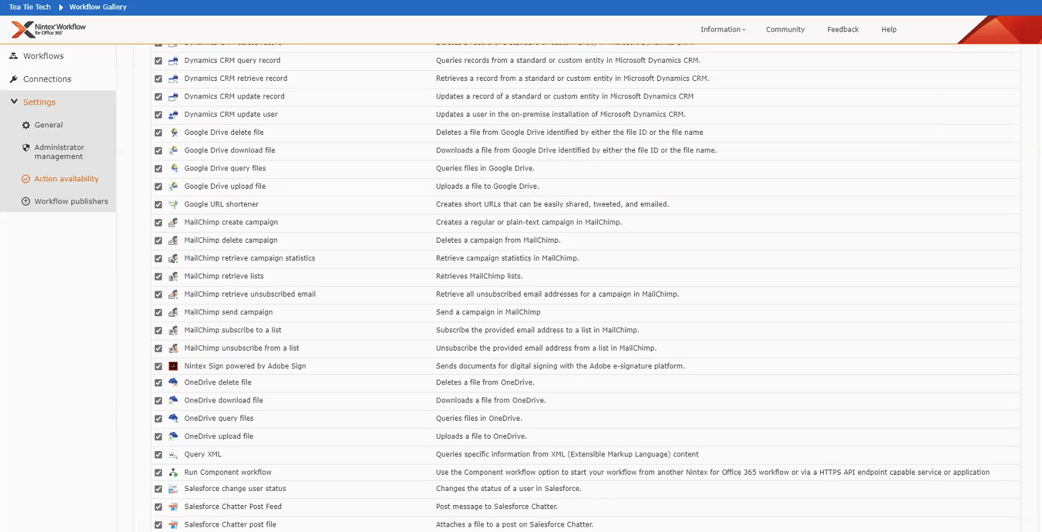Go to Tea Tie Tech breadcrumb
Viewport: 1042px width, 532px height.
click(30, 7)
